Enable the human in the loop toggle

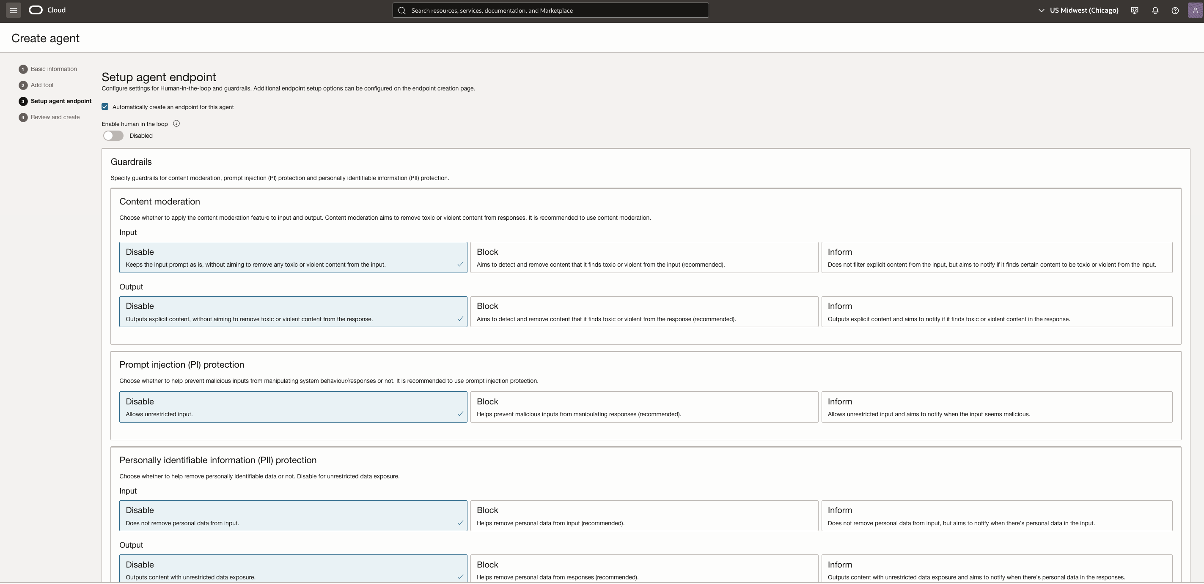[113, 136]
